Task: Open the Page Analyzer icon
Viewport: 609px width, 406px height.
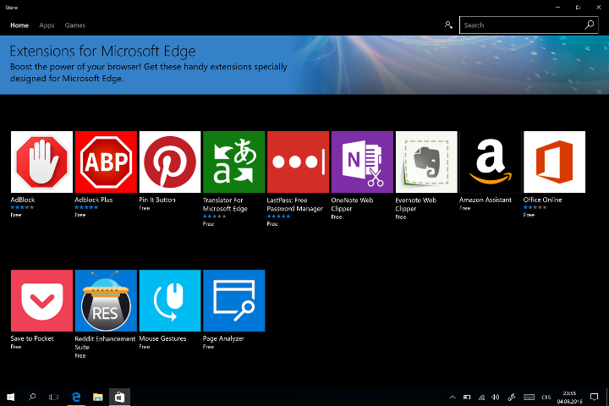Action: [233, 300]
